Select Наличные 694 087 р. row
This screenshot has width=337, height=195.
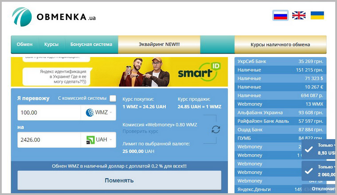(x=280, y=96)
